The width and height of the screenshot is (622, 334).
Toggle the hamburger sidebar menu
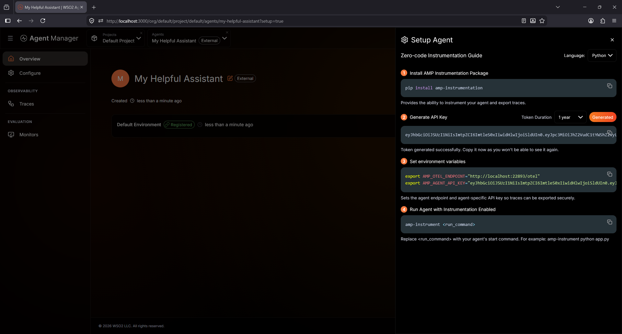10,38
